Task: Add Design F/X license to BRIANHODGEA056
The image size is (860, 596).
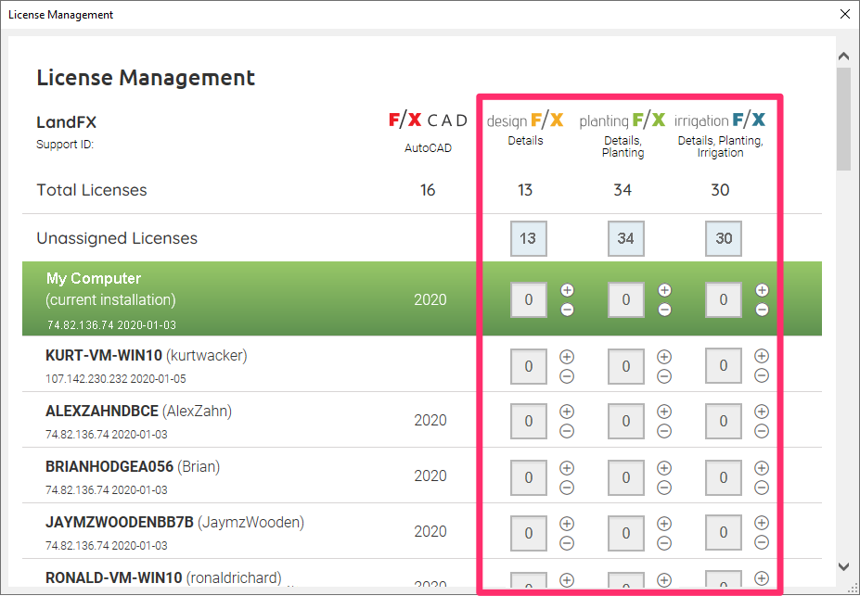Action: click(567, 468)
